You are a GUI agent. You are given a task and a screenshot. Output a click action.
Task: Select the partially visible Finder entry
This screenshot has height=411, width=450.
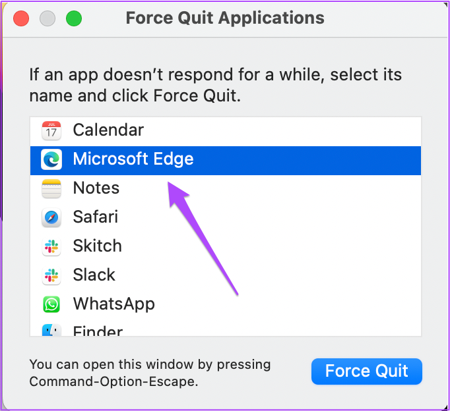(226, 329)
